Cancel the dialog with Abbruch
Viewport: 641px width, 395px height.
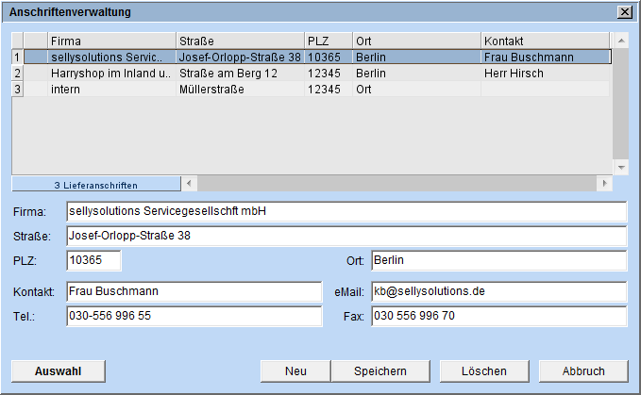pos(583,370)
